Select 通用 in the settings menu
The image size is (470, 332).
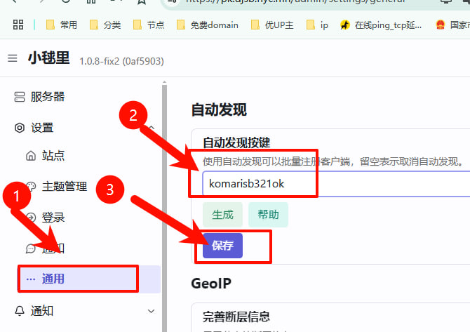tap(53, 279)
